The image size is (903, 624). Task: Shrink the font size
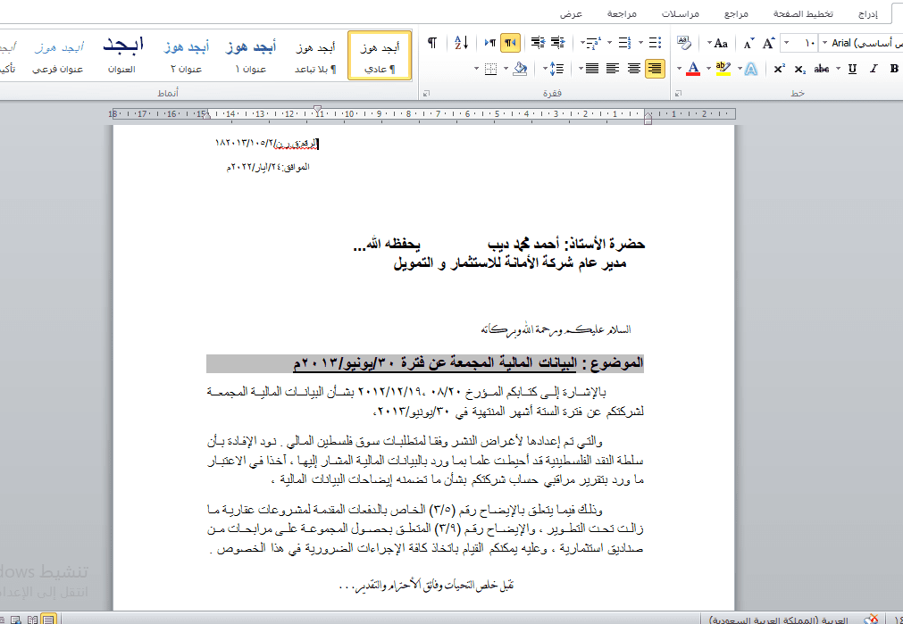click(748, 43)
